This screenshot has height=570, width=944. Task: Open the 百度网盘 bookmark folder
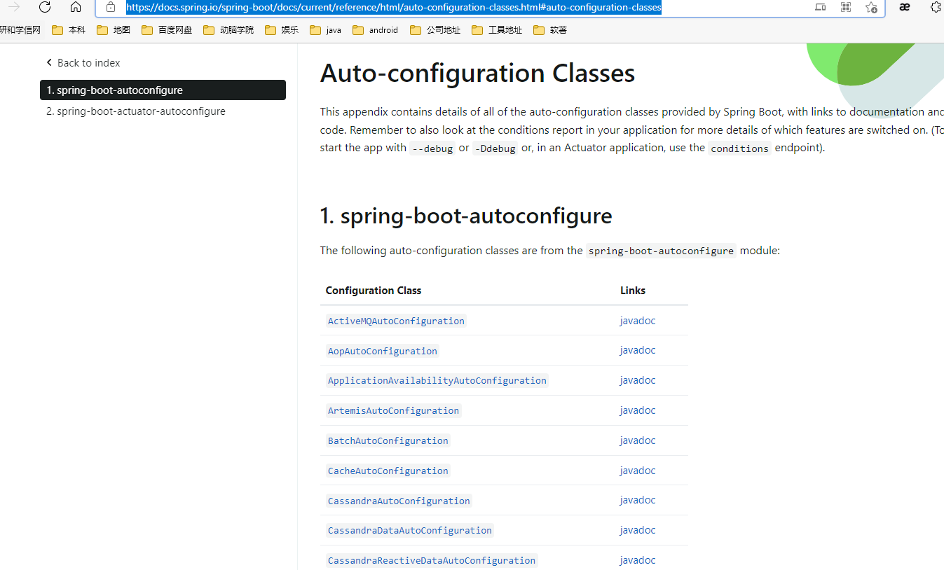tap(167, 30)
